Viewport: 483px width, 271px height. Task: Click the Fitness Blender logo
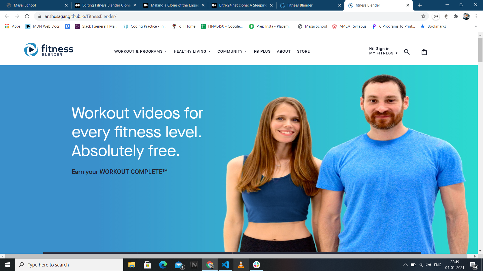pos(49,50)
